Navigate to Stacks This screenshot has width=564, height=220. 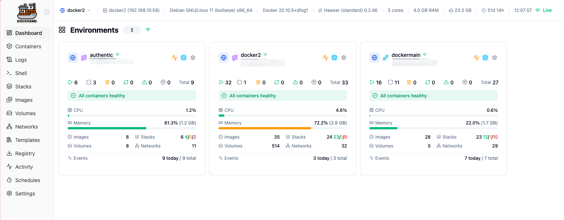tap(27, 87)
